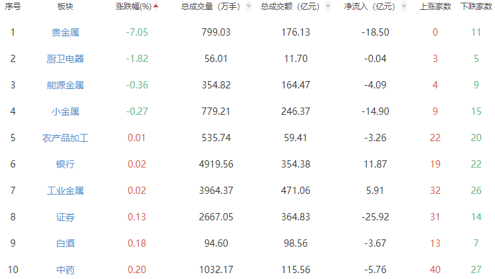Open the 白酒 sector link
This screenshot has height=279, width=495.
pyautogui.click(x=65, y=243)
